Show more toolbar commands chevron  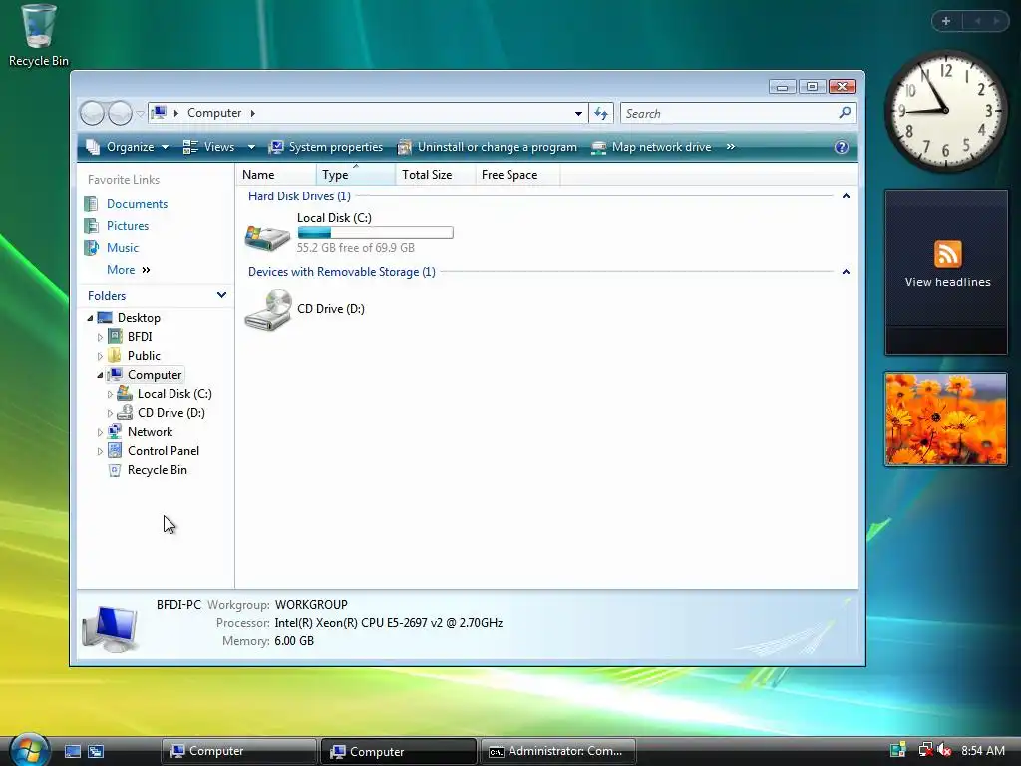[x=731, y=147]
